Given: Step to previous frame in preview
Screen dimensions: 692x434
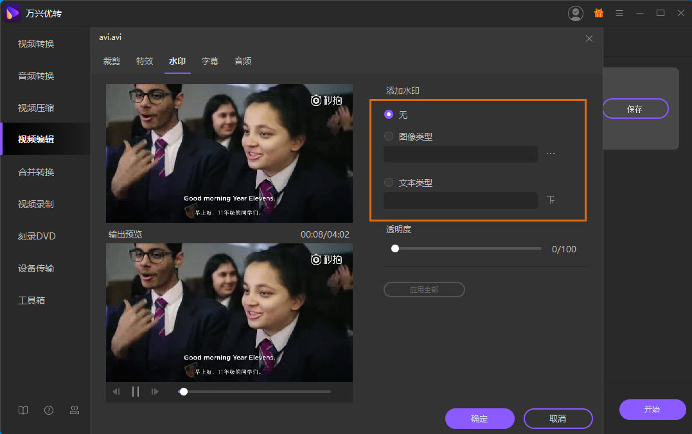Looking at the screenshot, I should (116, 392).
